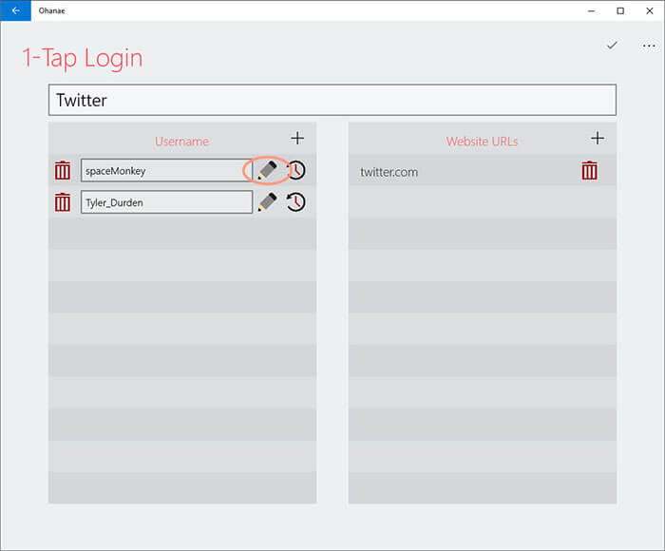The width and height of the screenshot is (665, 551).
Task: Delete the Tyler_Durden username entry
Action: click(x=63, y=202)
